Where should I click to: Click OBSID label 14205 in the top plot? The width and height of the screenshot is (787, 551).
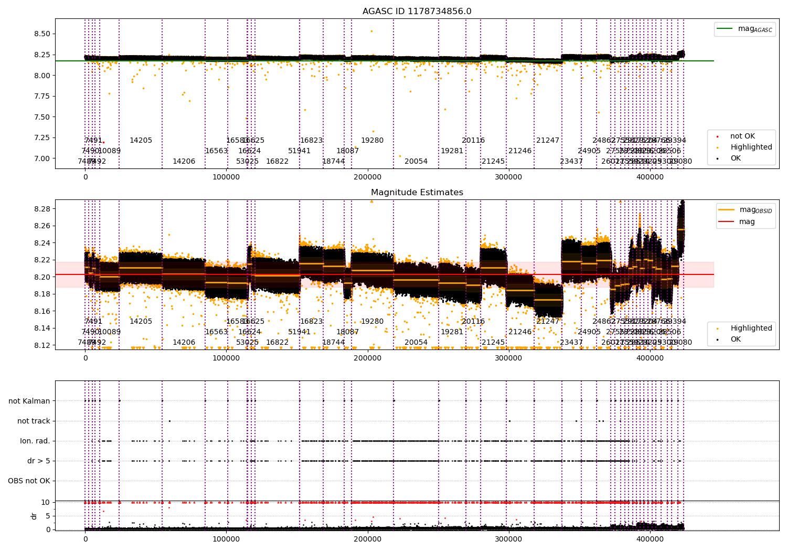(x=141, y=141)
